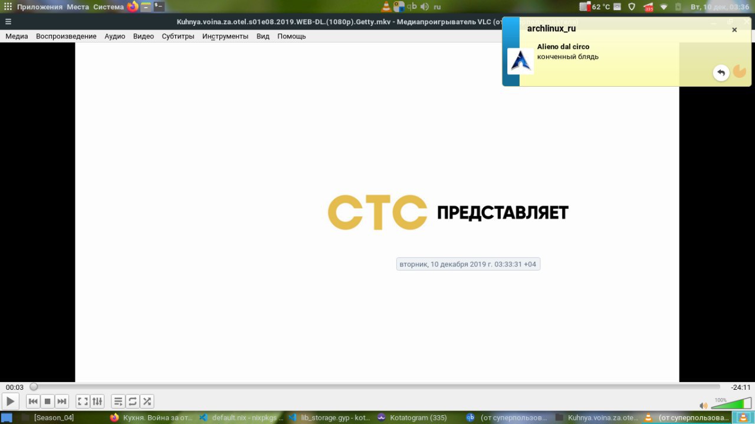Open the applications grid icon on the top panel
Image resolution: width=755 pixels, height=424 pixels.
[x=8, y=6]
